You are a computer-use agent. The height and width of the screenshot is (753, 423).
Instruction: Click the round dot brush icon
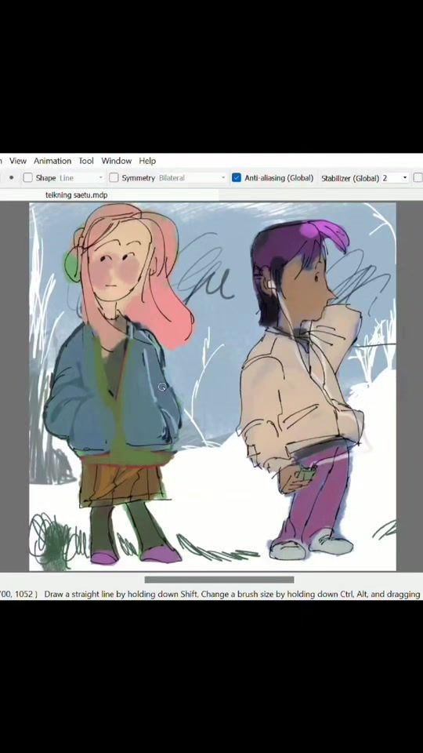pos(12,178)
